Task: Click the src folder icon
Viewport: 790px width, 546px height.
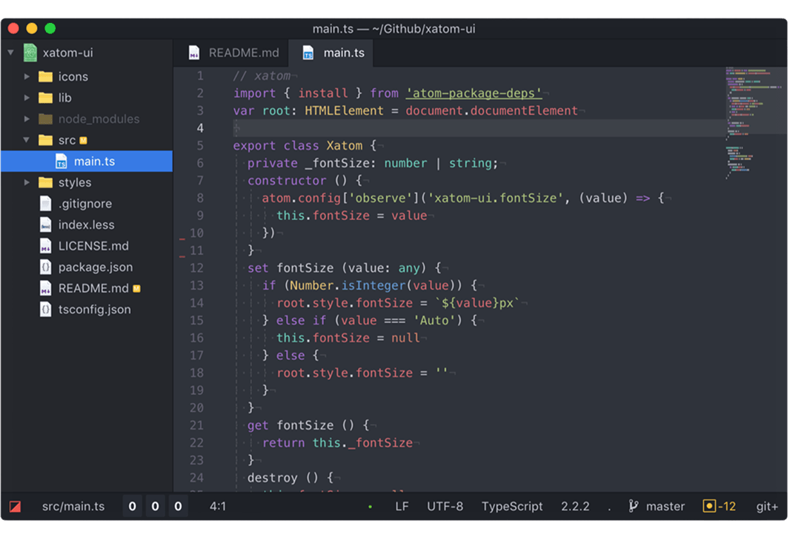Action: point(45,140)
